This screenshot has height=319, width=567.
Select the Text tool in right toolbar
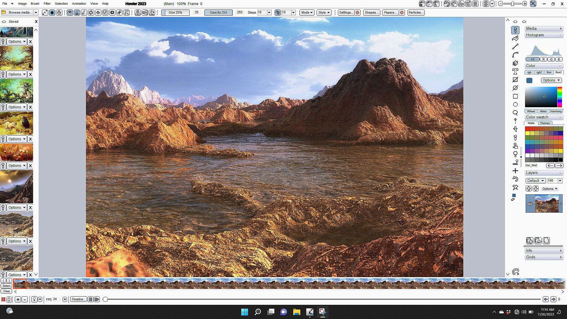515,71
